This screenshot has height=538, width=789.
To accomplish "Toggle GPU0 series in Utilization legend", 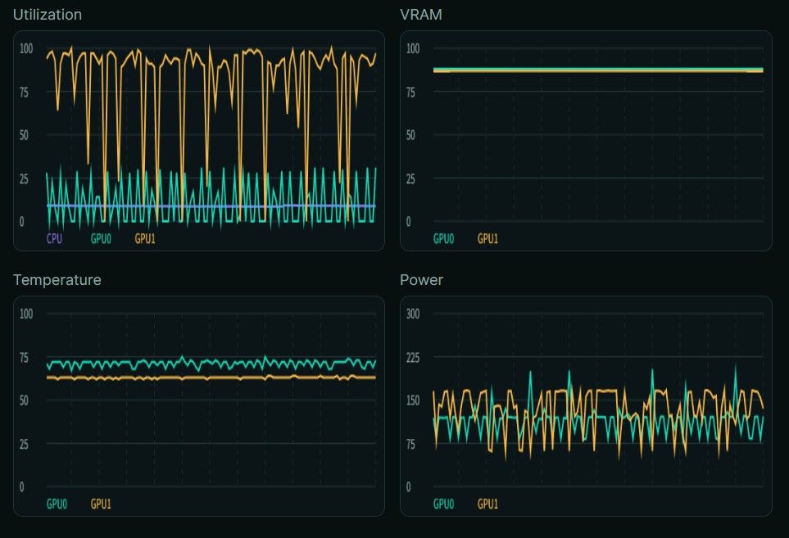I will (x=101, y=239).
